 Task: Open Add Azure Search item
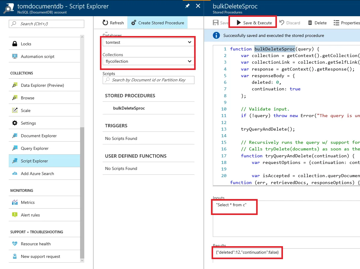coord(44,174)
